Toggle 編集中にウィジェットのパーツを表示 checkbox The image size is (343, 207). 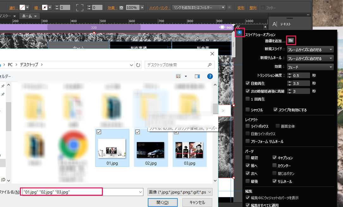pos(248,198)
